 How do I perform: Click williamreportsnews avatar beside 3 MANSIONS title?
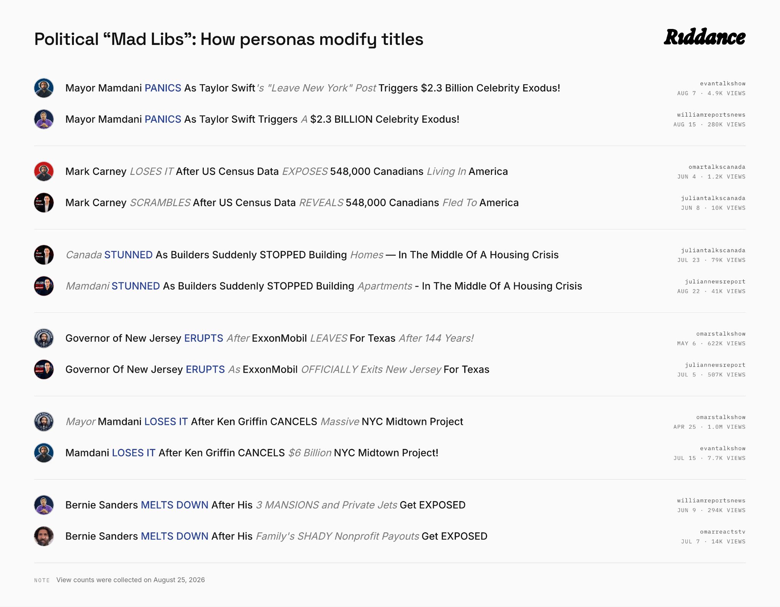[44, 505]
